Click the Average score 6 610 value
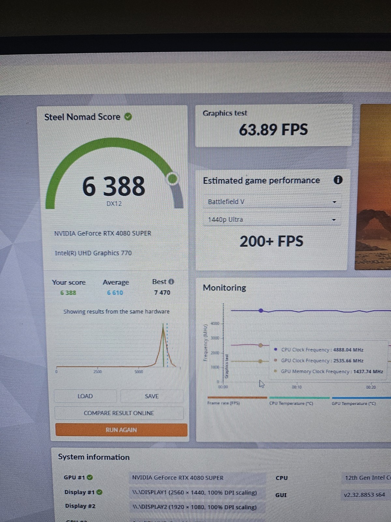This screenshot has width=391, height=522. click(115, 293)
